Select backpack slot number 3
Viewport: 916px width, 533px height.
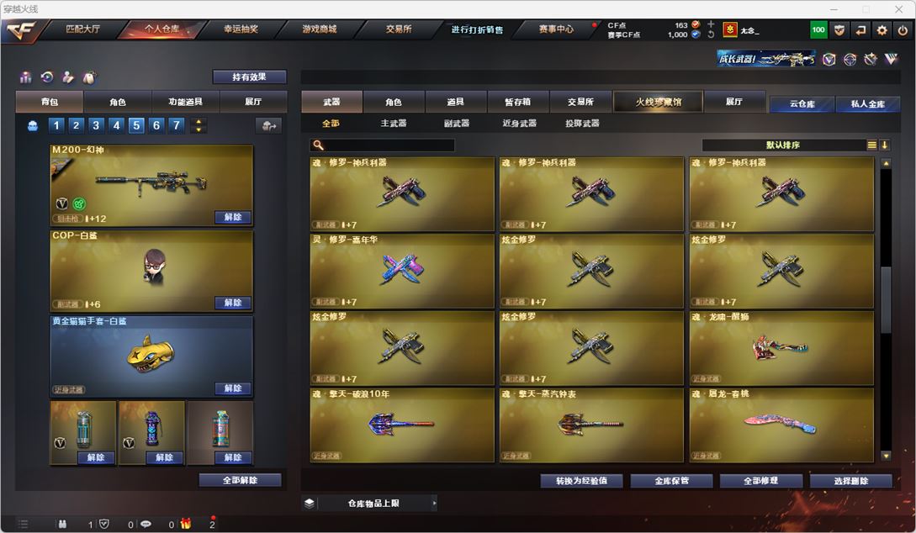coord(96,125)
